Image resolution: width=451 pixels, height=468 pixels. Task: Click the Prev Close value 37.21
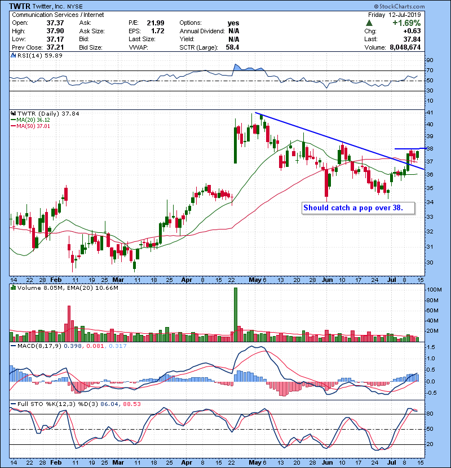click(x=55, y=47)
